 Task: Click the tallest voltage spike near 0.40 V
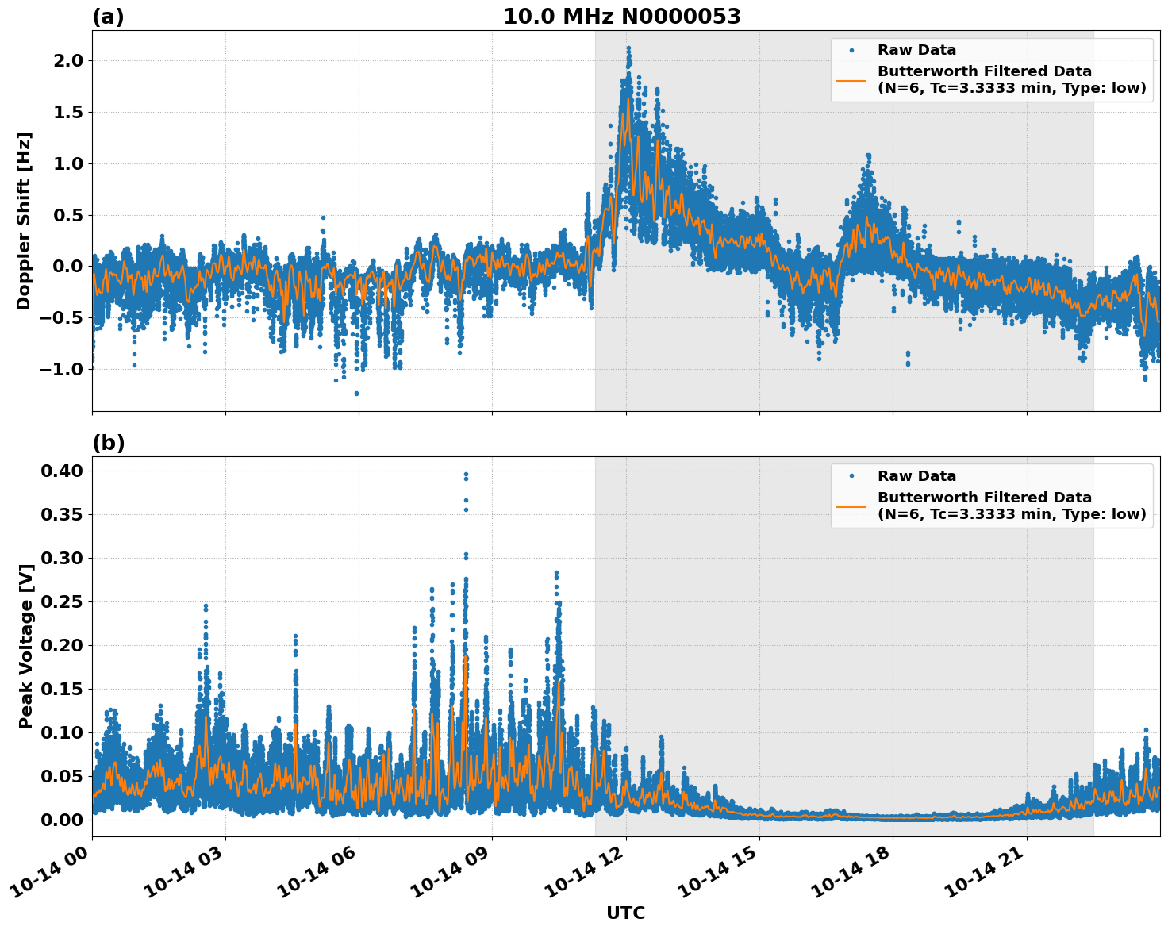click(466, 474)
